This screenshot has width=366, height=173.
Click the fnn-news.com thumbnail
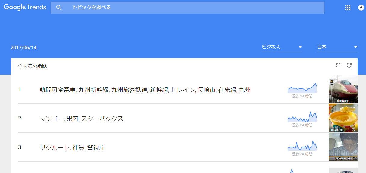[343, 147]
